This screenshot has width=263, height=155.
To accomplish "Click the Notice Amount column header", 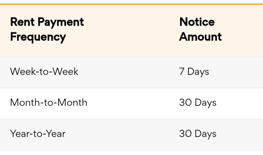I will click(200, 29).
